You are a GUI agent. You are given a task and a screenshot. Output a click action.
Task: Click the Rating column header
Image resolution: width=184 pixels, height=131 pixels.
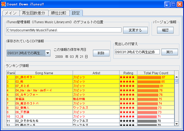coord(128,73)
